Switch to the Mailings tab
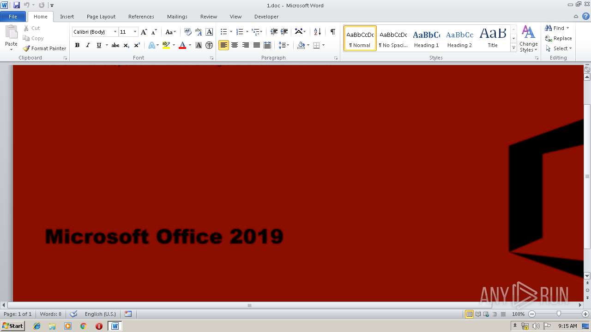 (x=177, y=17)
